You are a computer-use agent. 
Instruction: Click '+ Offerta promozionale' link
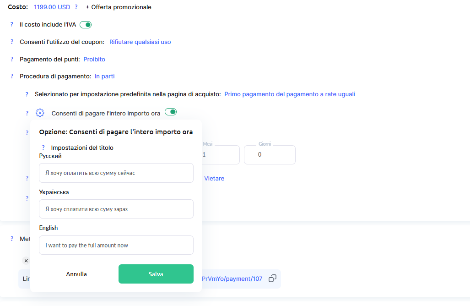[119, 7]
